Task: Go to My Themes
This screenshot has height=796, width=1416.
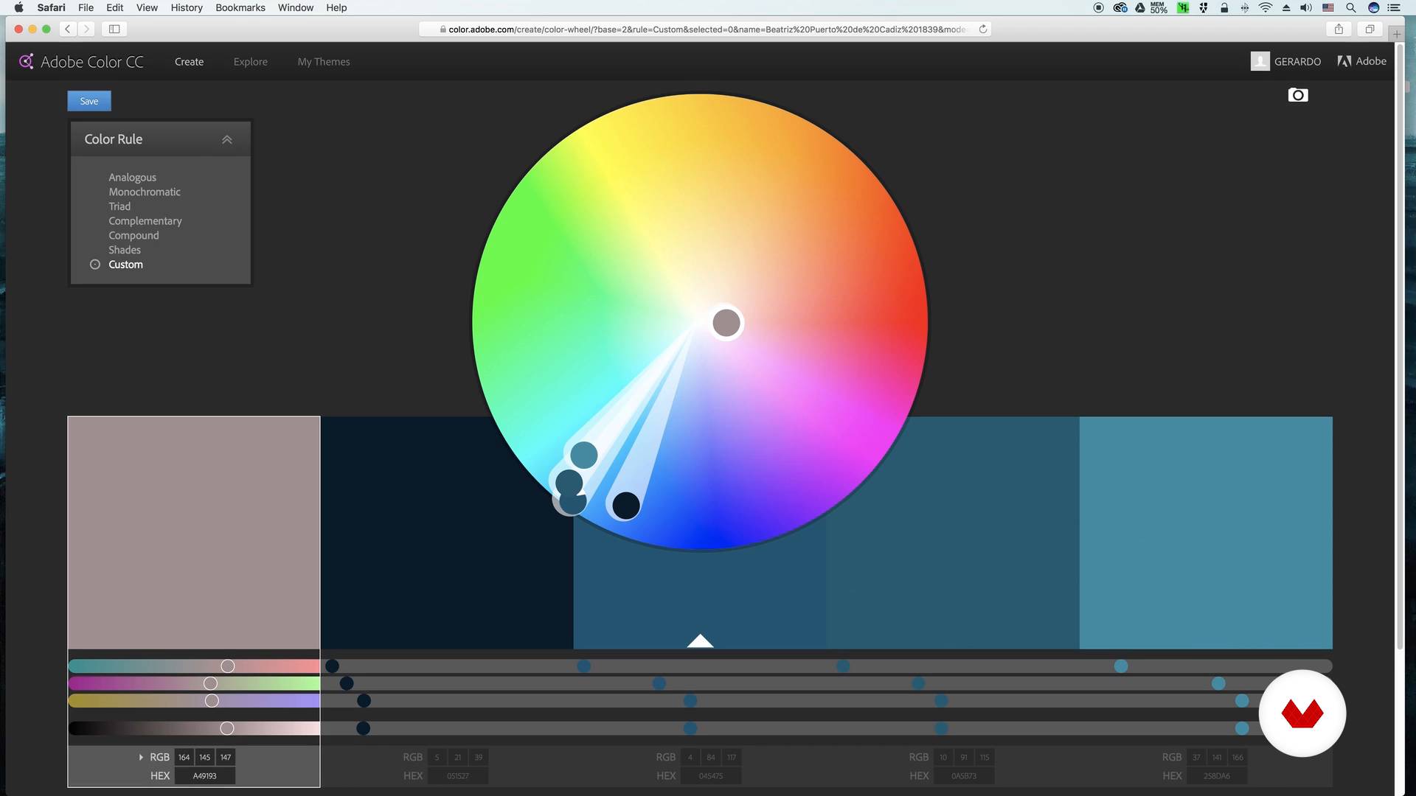Action: tap(323, 62)
